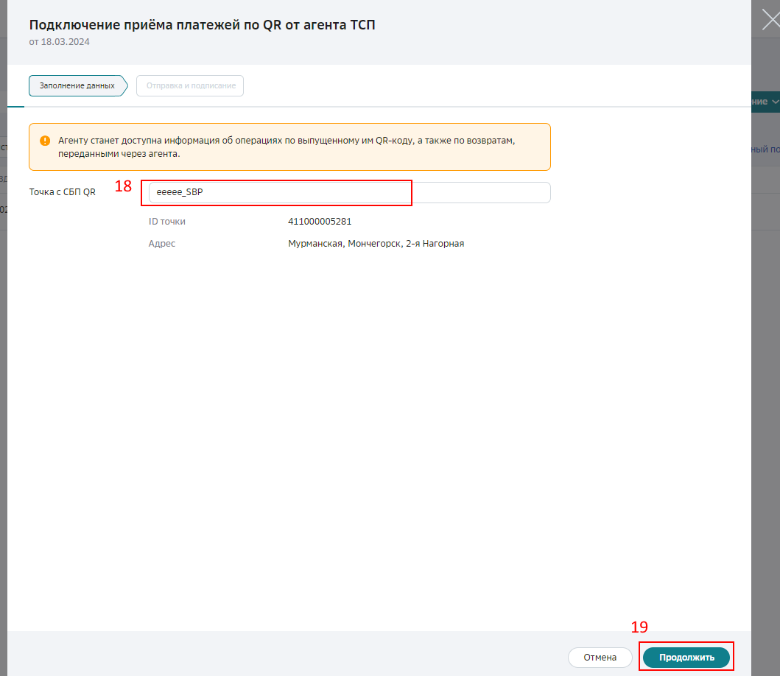Viewport: 780px width, 676px height.
Task: Click the 'Адрес' label
Action: click(161, 243)
